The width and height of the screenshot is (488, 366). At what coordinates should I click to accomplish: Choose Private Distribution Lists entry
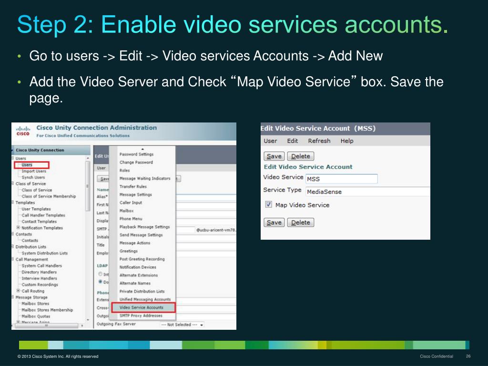(x=142, y=291)
